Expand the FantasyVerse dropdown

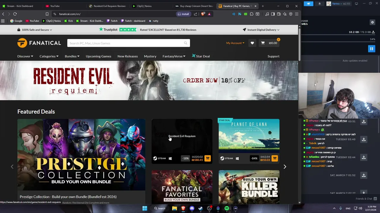174,56
